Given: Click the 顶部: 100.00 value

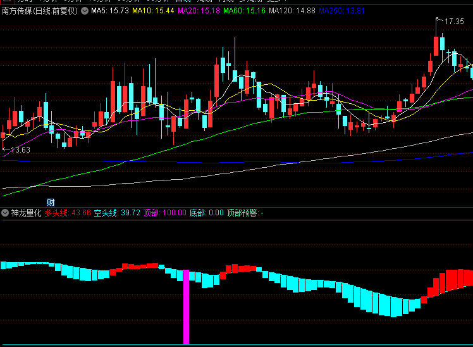Looking at the screenshot, I should (x=165, y=213).
